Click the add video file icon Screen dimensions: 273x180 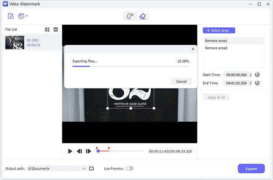point(10,16)
